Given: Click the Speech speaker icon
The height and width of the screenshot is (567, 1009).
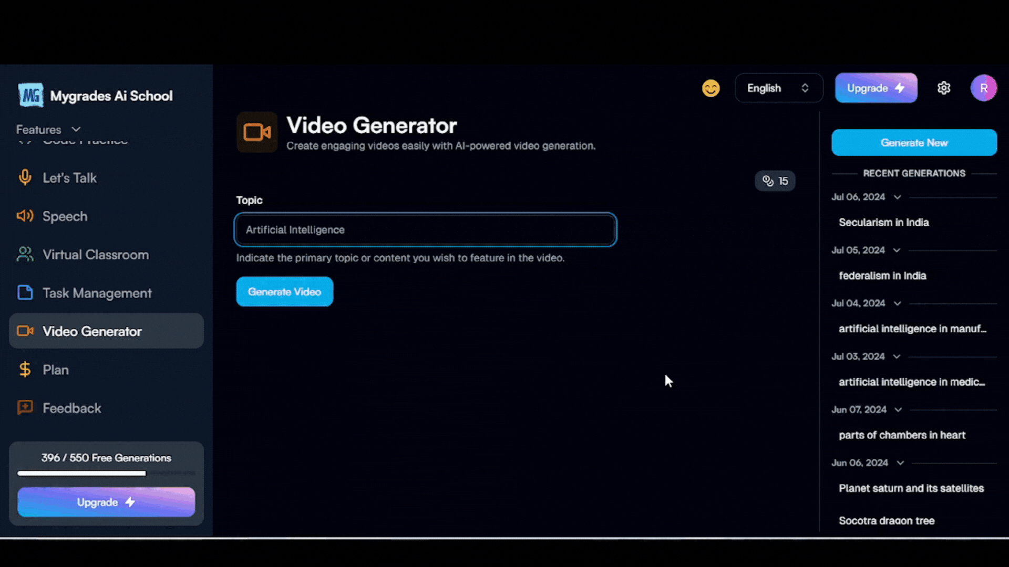Looking at the screenshot, I should 25,215.
